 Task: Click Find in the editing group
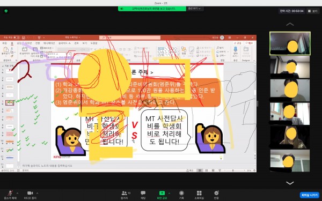point(221,48)
